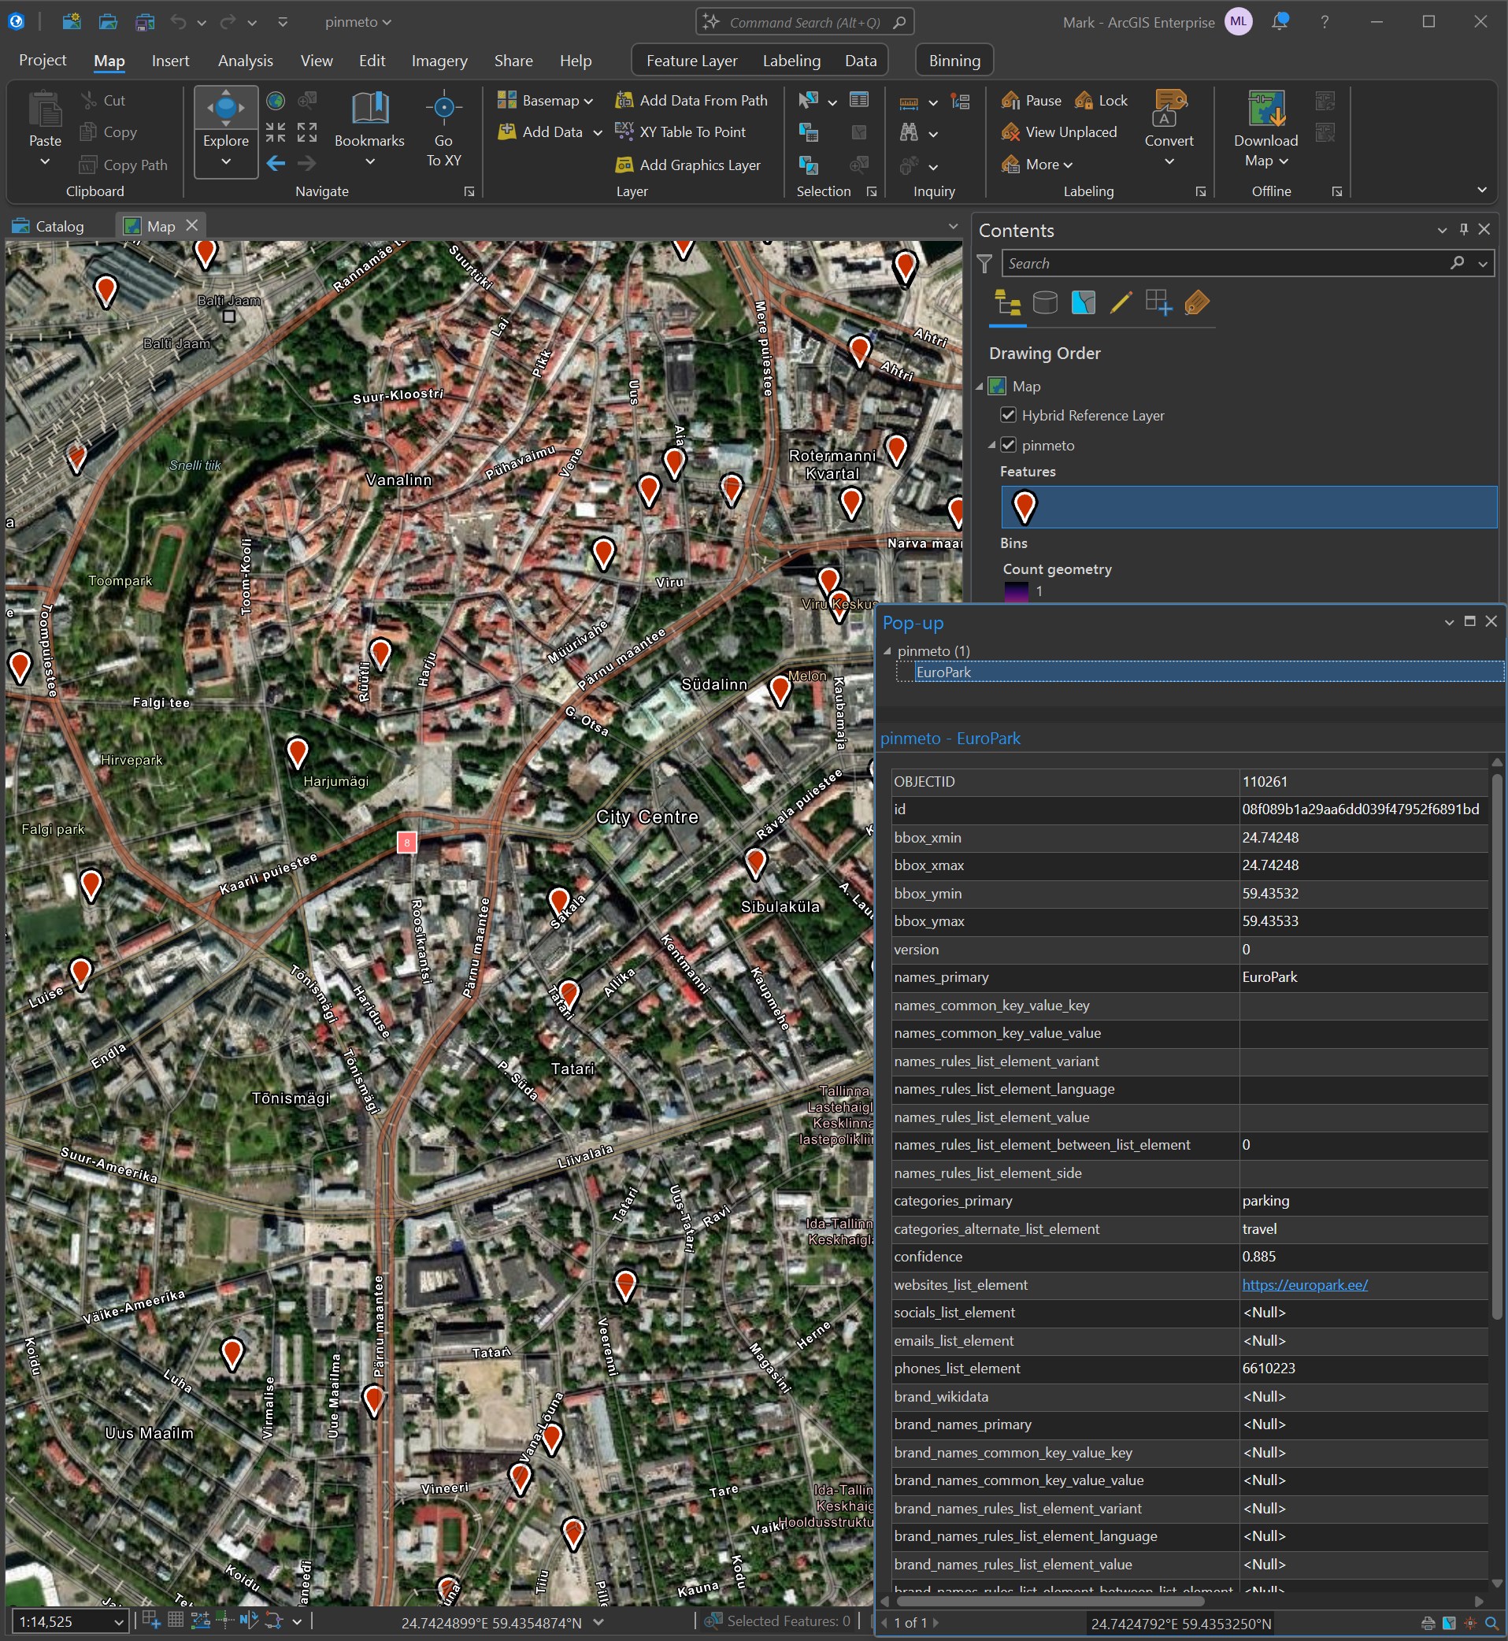1508x1641 pixels.
Task: Open the Project tab
Action: pyautogui.click(x=43, y=61)
